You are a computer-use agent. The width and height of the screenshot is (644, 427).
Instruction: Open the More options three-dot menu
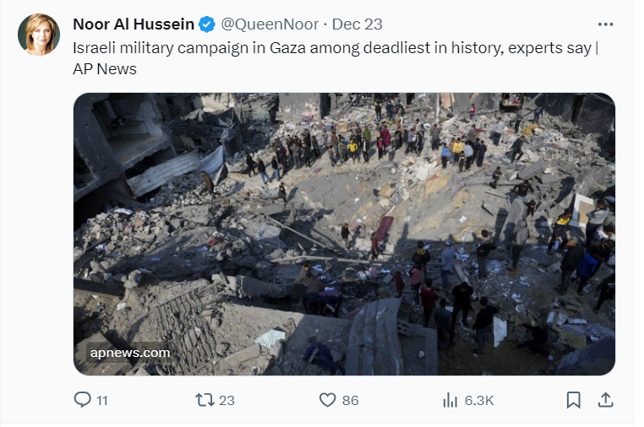pos(605,24)
